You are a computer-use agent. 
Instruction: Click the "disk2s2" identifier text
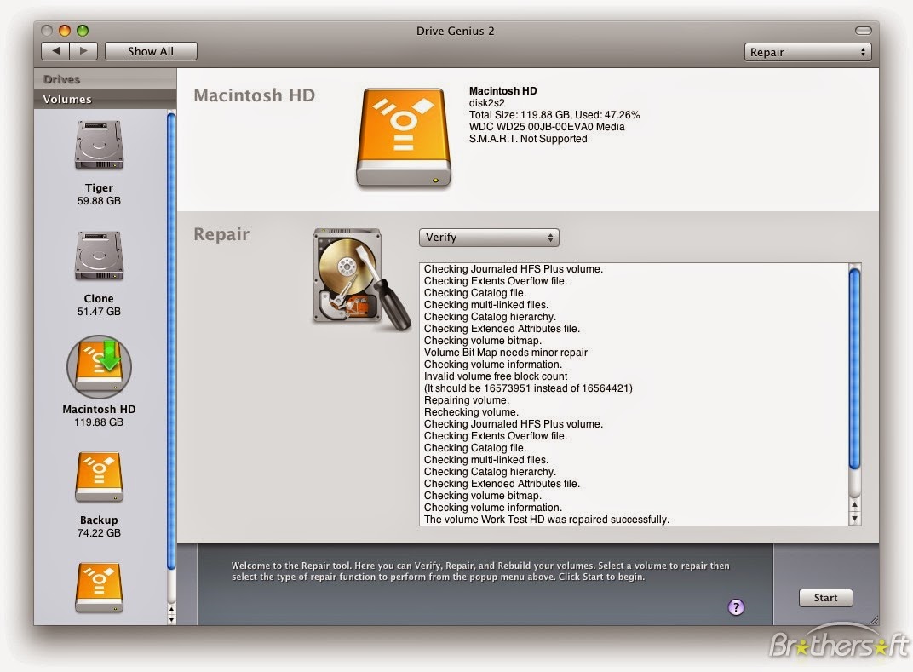[x=487, y=102]
